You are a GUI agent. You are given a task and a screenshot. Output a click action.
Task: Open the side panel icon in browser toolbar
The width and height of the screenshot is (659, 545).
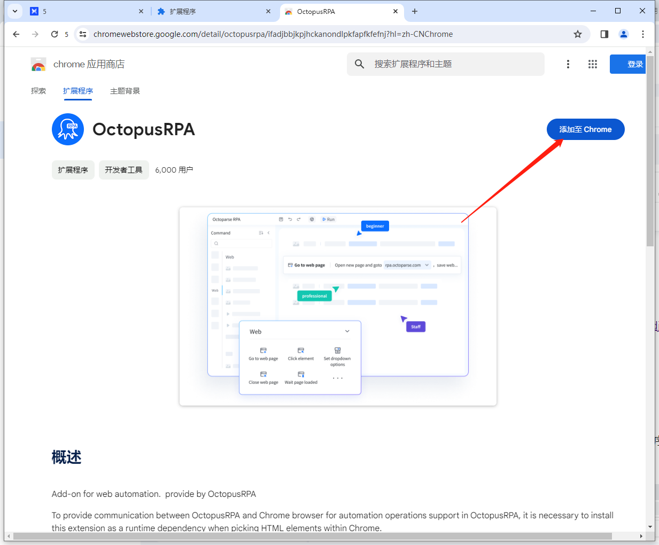click(604, 34)
